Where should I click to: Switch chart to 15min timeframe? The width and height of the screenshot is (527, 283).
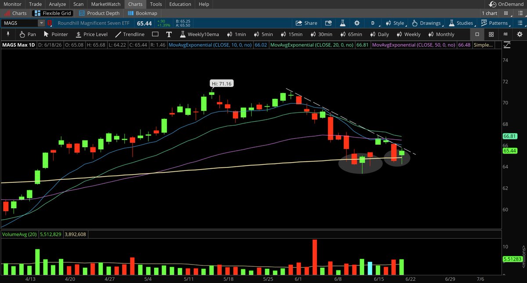point(291,34)
